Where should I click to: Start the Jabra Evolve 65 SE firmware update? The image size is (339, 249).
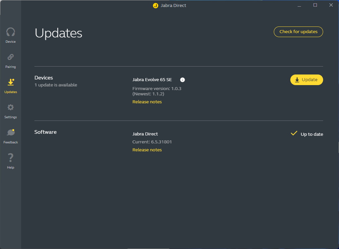307,80
